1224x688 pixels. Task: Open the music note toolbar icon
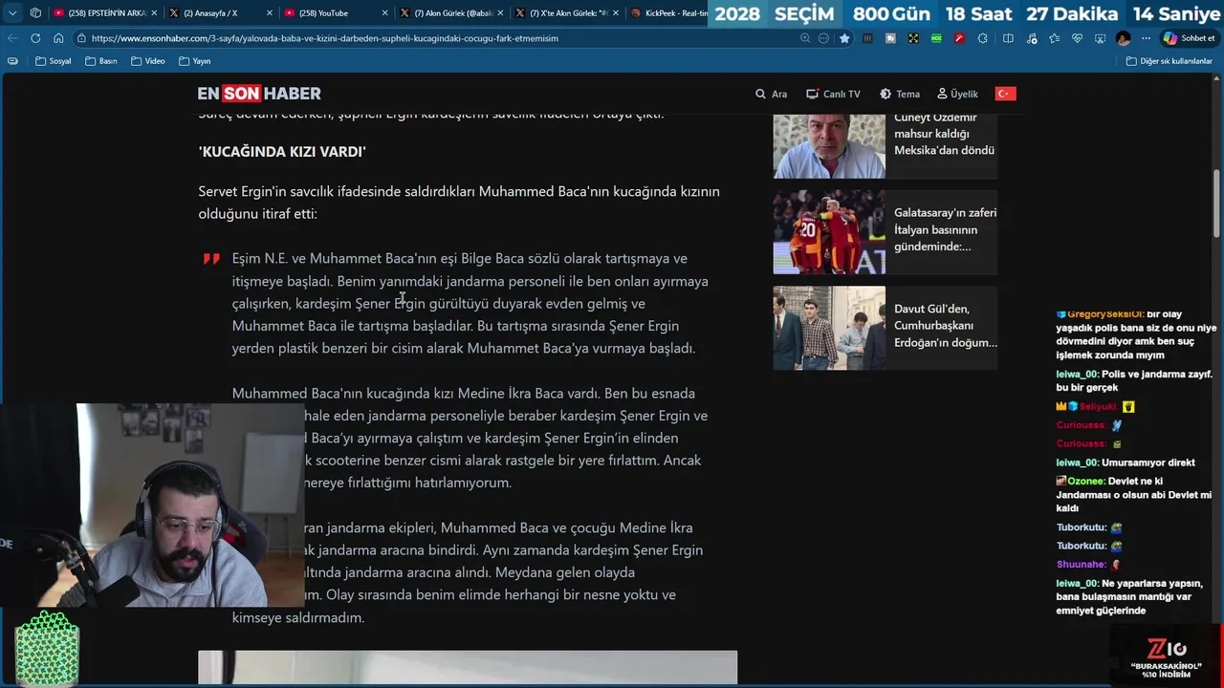(x=1031, y=38)
